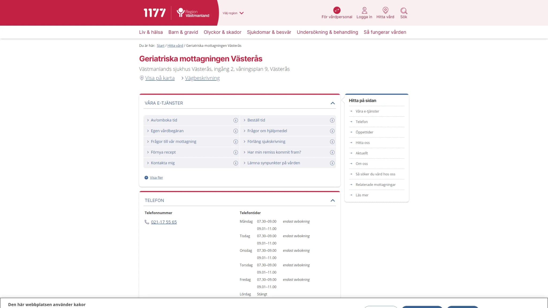The width and height of the screenshot is (548, 308).
Task: Jump to Relaterade mottagningar in sidebar
Action: (x=375, y=185)
